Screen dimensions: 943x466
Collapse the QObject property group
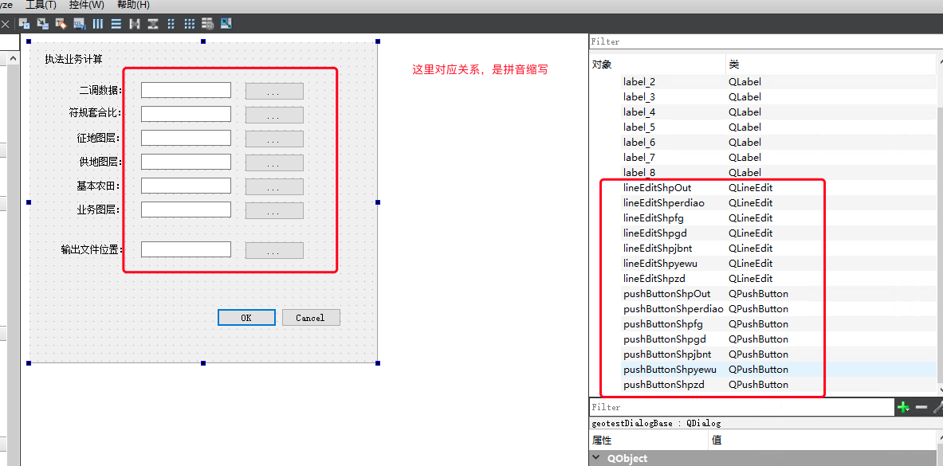pos(596,459)
